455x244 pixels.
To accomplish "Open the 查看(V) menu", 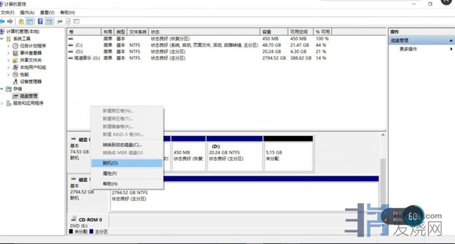I will coord(47,12).
